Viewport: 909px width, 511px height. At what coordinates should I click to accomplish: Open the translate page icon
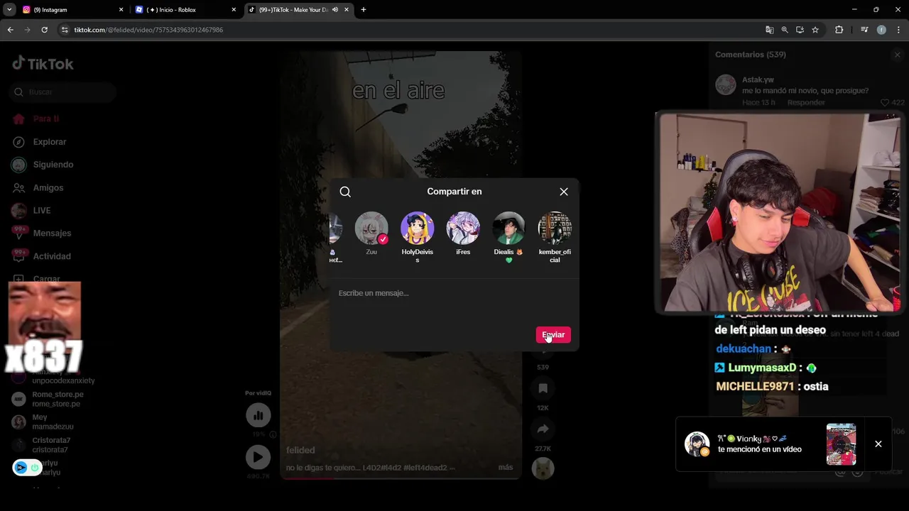(770, 30)
